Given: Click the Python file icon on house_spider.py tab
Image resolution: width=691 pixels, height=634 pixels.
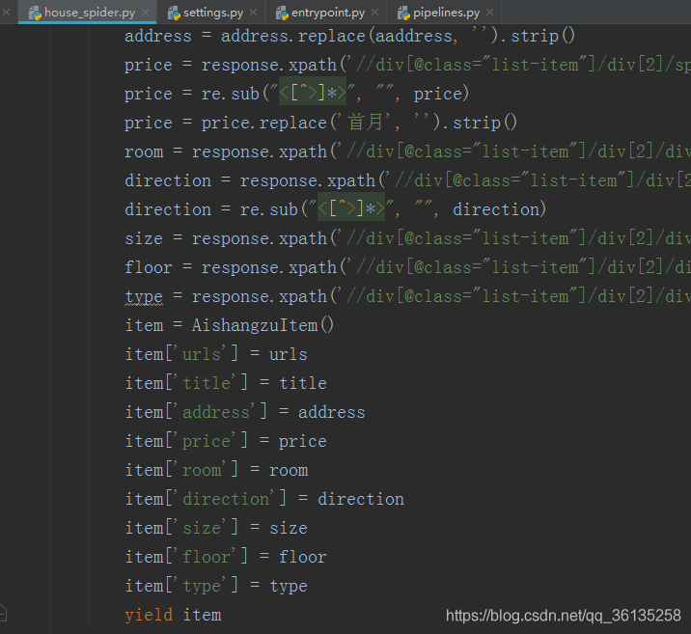Looking at the screenshot, I should 35,14.
